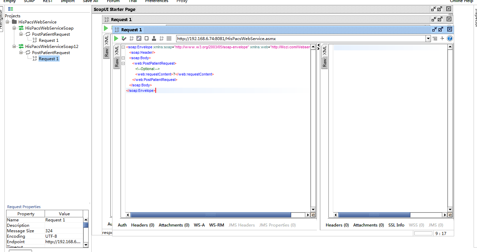Screen dimensions: 477x252
Task: Fold the soap:Envelope XML element
Action: click(123, 47)
